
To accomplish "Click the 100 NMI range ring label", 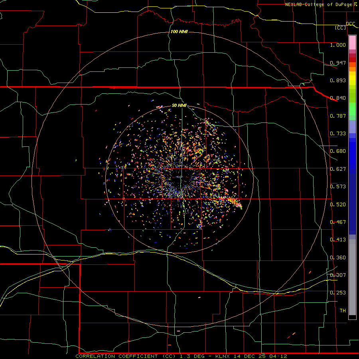I will [x=179, y=32].
